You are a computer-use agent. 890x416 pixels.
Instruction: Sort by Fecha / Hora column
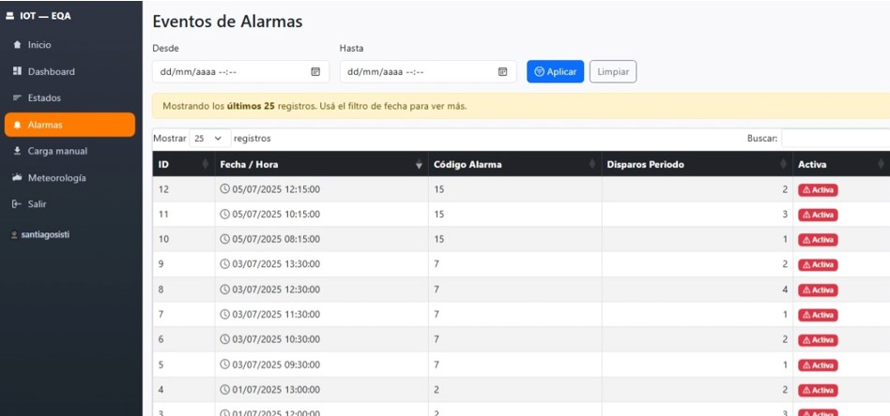click(321, 164)
